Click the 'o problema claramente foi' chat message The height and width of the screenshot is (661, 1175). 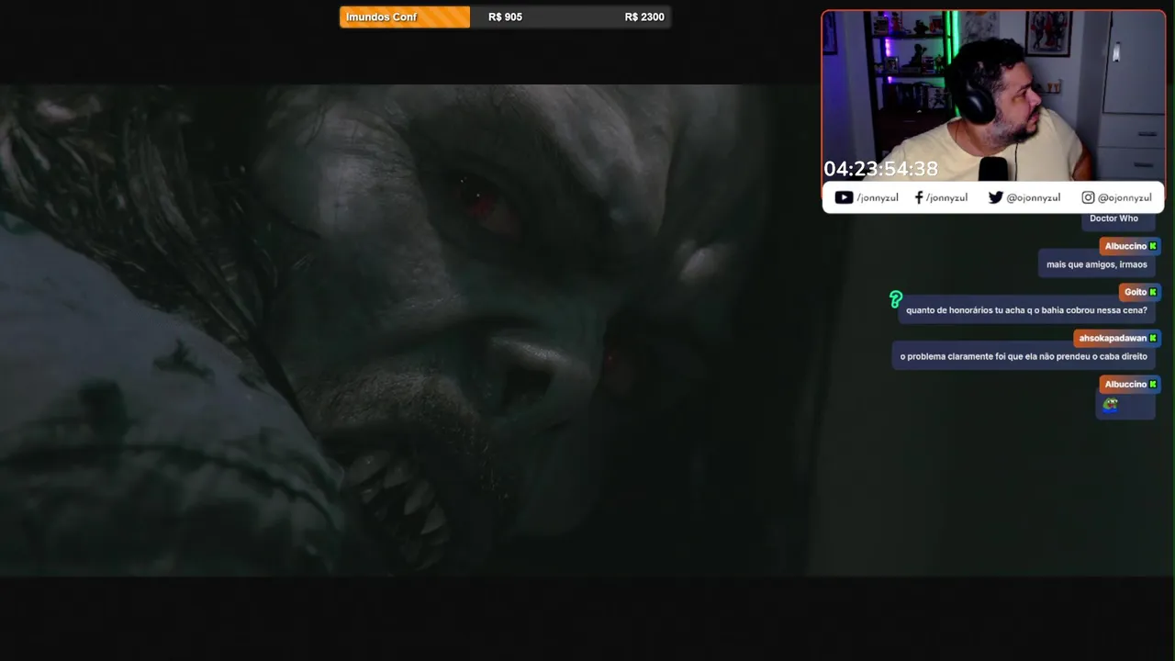point(1024,356)
